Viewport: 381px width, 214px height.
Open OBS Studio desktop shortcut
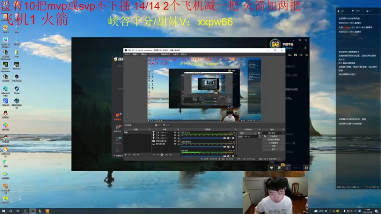pos(17,78)
